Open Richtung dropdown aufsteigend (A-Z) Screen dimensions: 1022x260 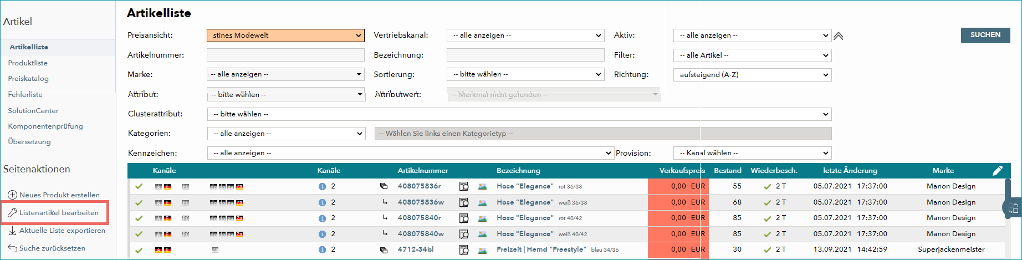(x=752, y=75)
